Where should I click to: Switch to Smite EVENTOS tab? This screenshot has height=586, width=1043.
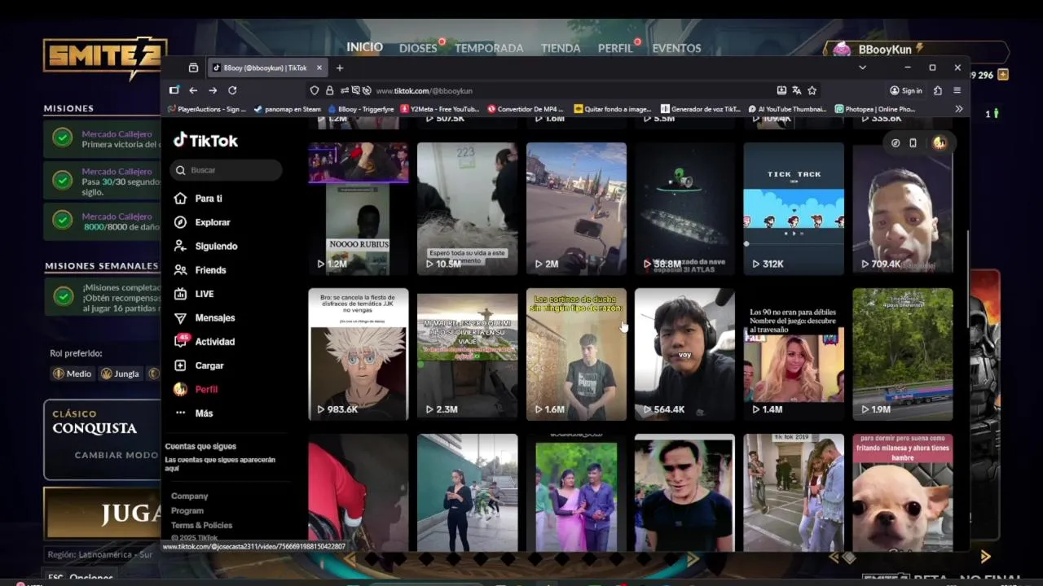click(676, 48)
